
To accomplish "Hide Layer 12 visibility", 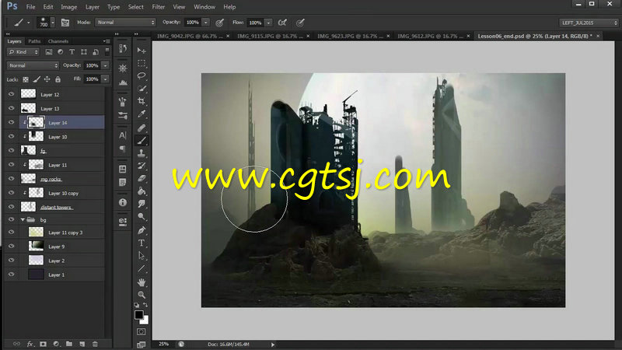I will click(11, 94).
